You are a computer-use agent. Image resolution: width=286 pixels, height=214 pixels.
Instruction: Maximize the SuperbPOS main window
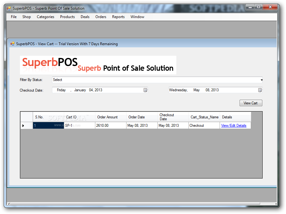[x=259, y=7]
